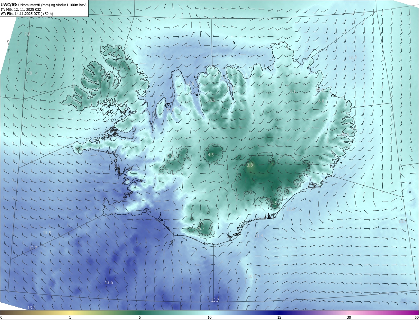Click the UWC/IG Úrkomumætti title line

[44, 5]
